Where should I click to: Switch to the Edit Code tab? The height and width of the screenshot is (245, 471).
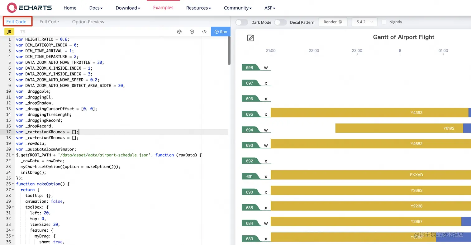click(x=16, y=22)
